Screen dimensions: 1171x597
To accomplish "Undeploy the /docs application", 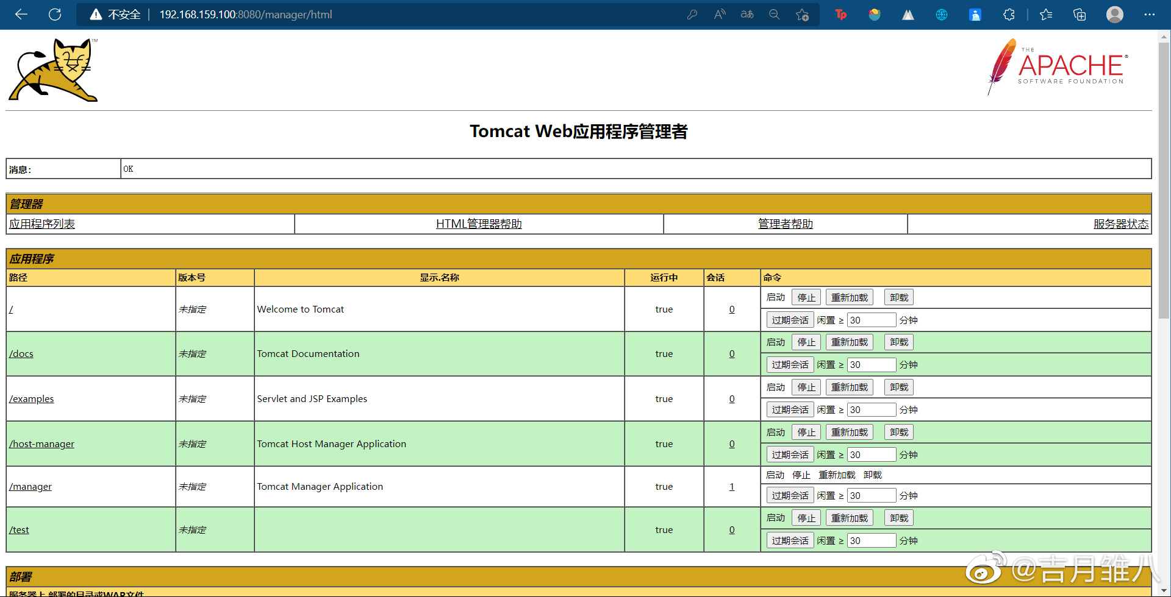I will point(899,342).
